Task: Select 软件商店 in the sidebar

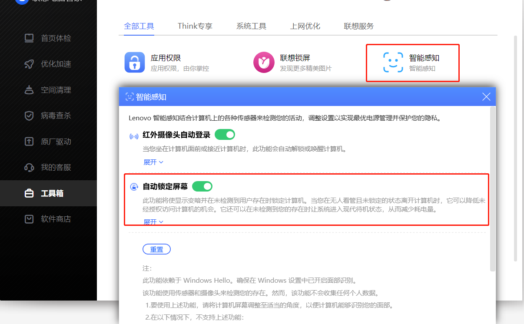Action: [x=48, y=219]
